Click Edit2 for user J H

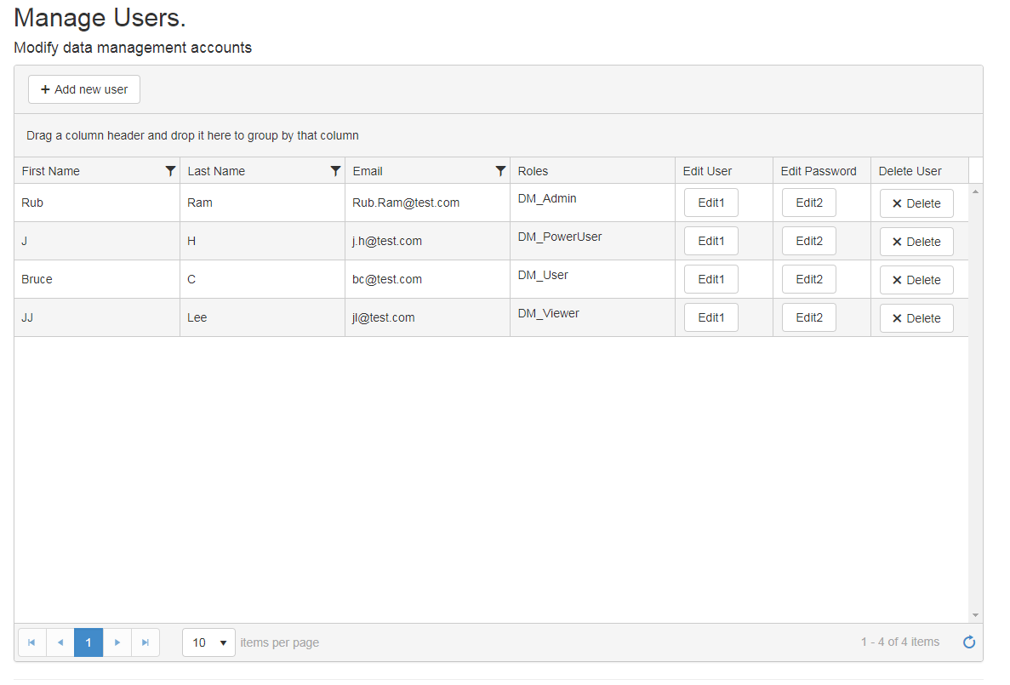pos(808,241)
